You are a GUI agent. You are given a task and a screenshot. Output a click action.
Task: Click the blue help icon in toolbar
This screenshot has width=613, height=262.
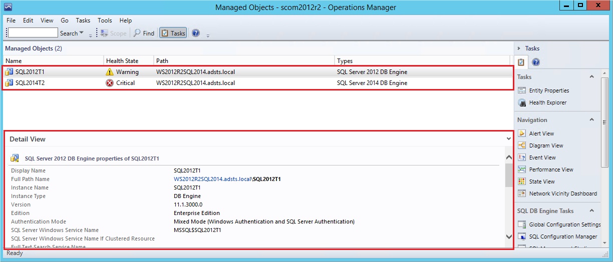[x=196, y=33]
